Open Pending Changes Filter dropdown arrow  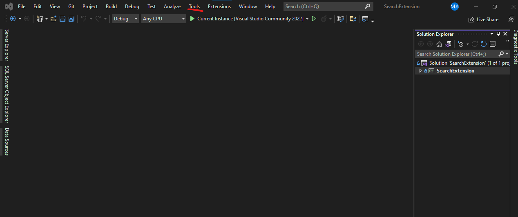point(468,44)
